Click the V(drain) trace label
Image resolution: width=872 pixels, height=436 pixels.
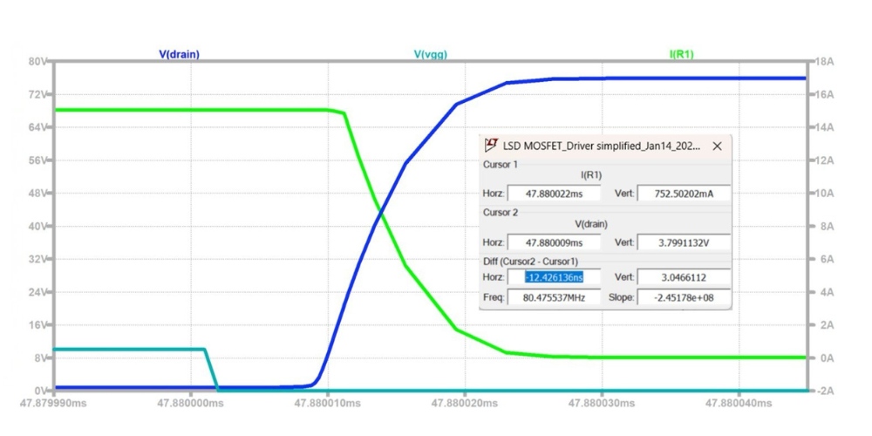pyautogui.click(x=179, y=54)
